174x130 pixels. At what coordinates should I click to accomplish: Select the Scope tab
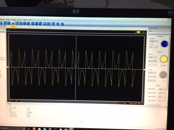tap(13, 27)
